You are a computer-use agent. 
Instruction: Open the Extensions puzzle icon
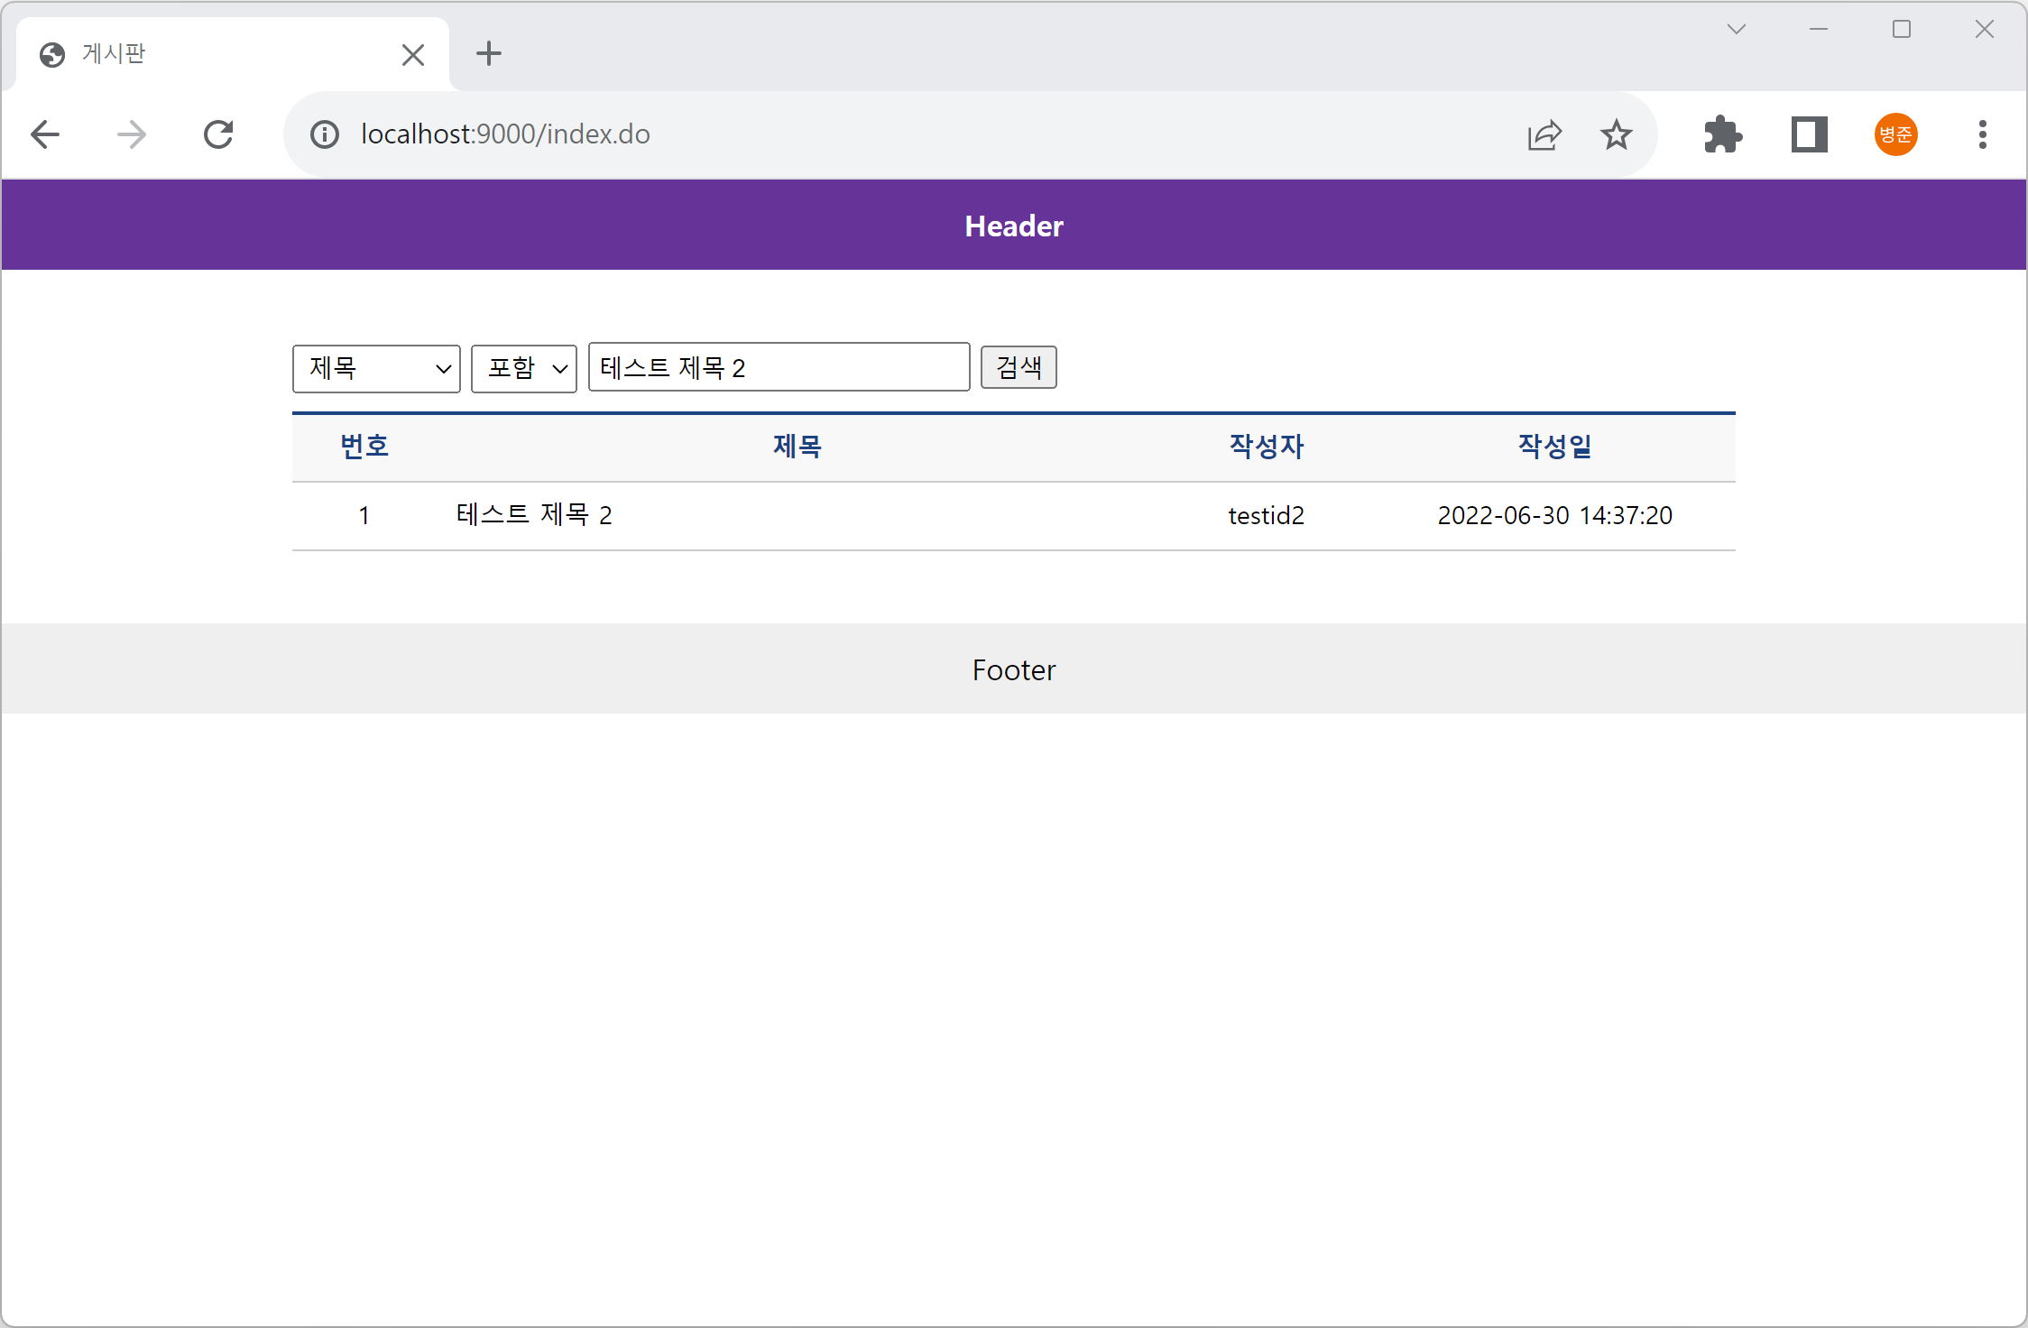[1722, 134]
